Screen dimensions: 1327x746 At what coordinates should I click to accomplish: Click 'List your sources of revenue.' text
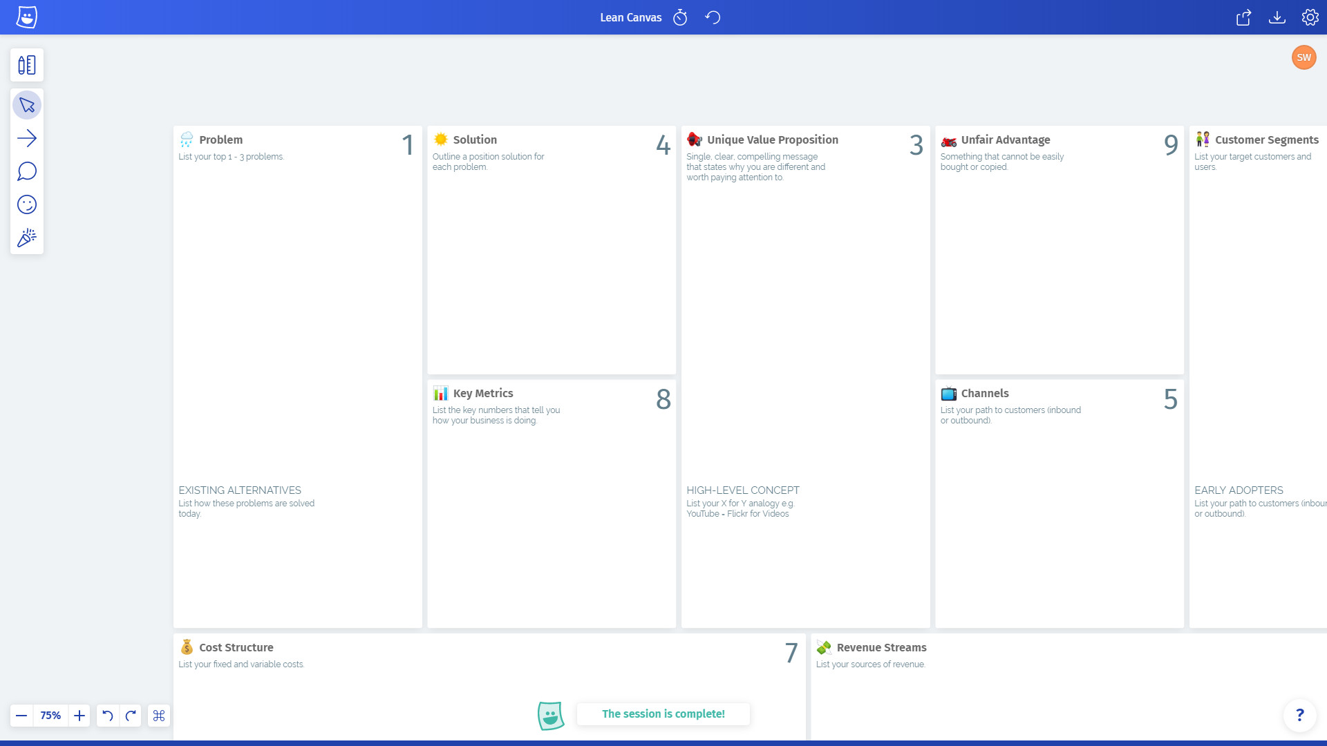click(870, 664)
